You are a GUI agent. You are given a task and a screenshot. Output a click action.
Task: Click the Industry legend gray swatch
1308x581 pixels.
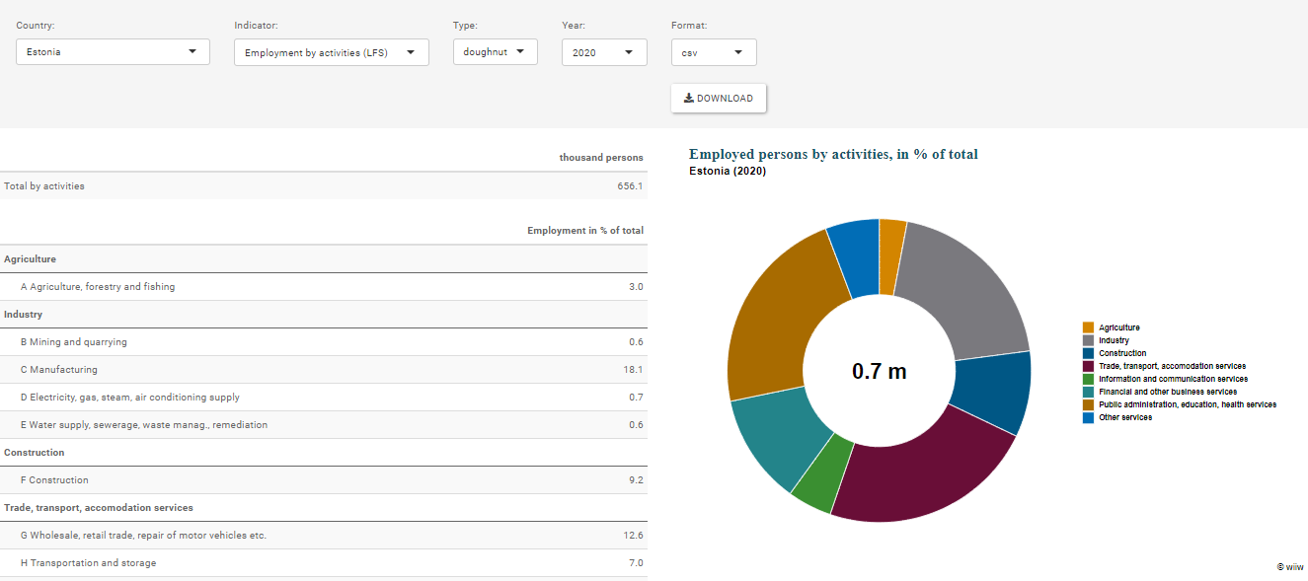tap(1088, 340)
